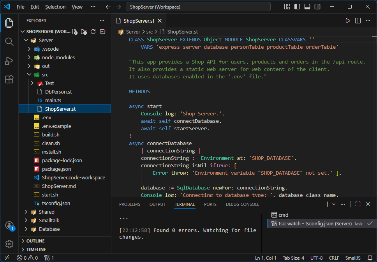Viewport: 377px width, 262px height.
Task: Toggle secondary side bar visibility
Action: pos(317,7)
